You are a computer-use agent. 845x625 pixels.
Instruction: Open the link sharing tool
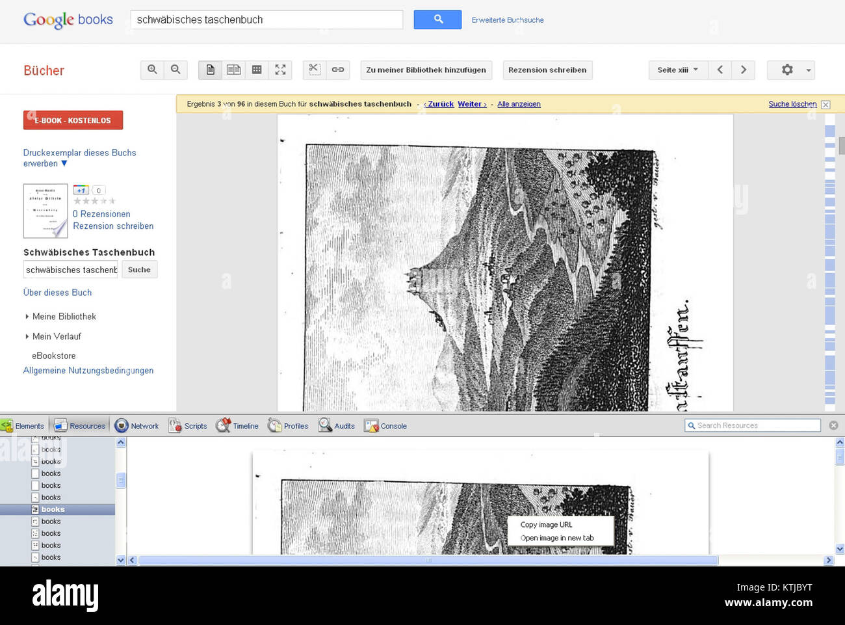(338, 70)
